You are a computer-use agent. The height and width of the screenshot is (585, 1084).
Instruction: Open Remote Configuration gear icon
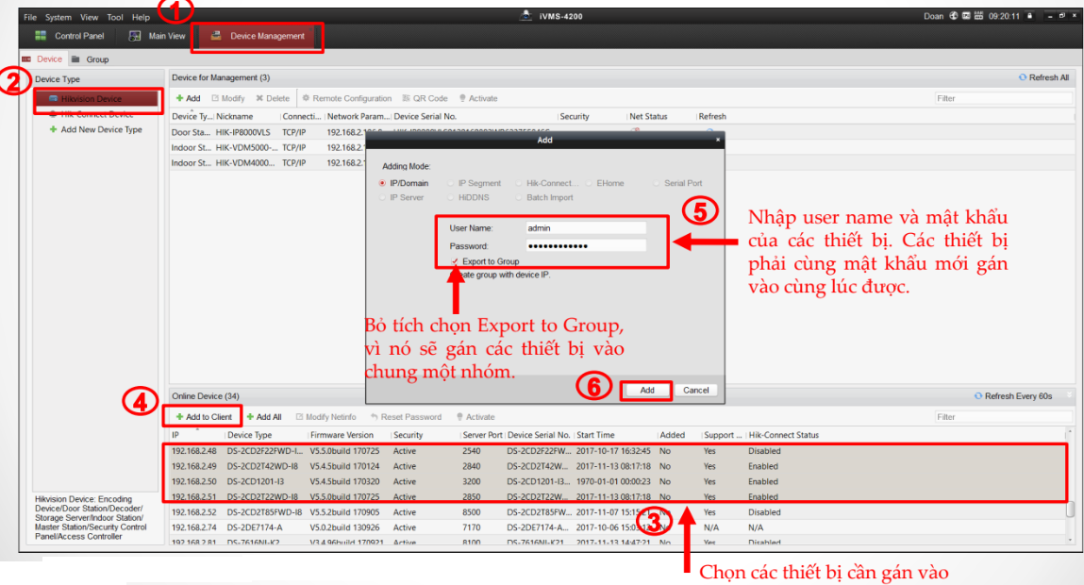(306, 98)
